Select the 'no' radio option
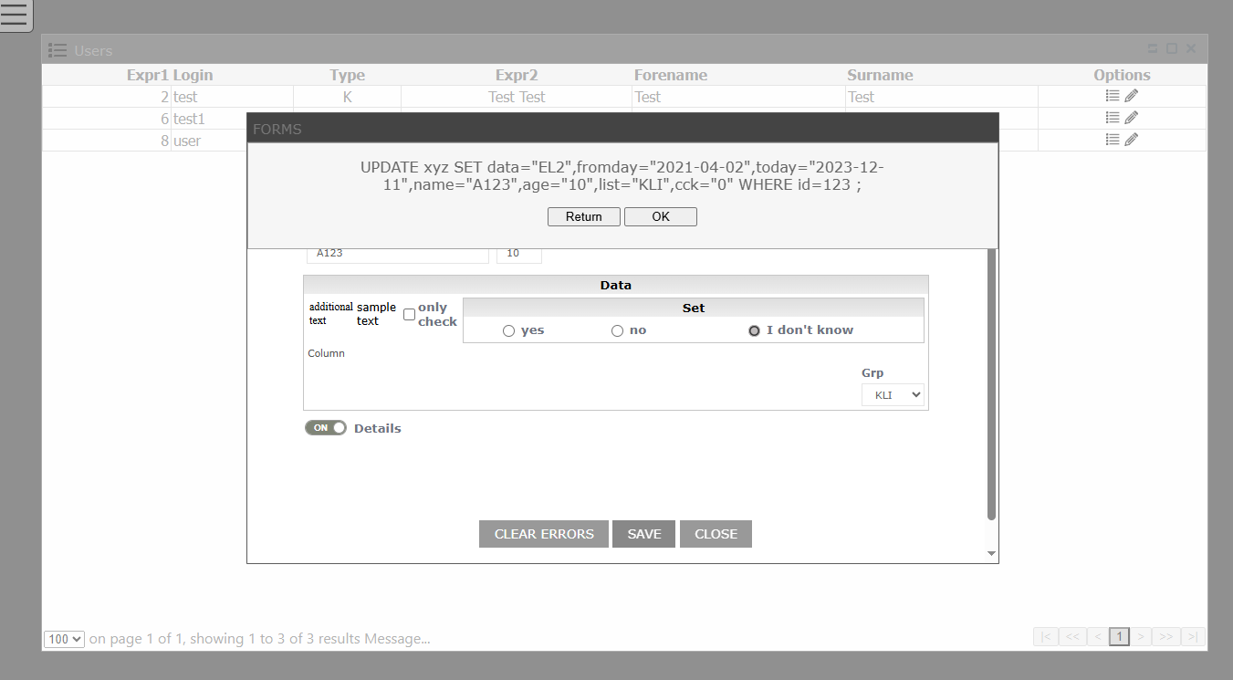 pyautogui.click(x=617, y=331)
